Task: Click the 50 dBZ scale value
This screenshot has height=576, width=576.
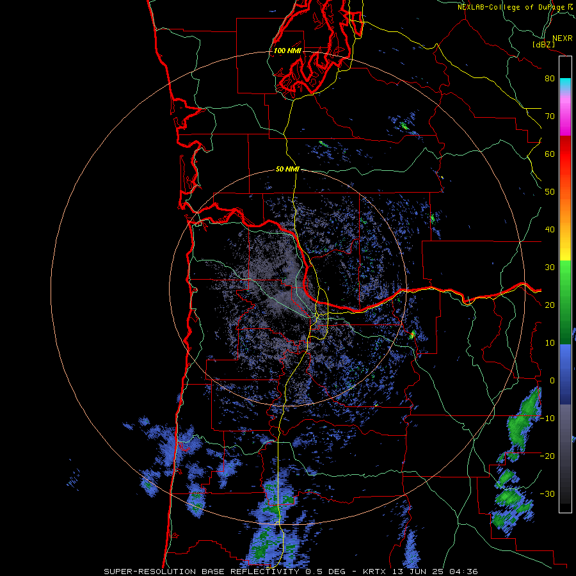Action: [550, 192]
